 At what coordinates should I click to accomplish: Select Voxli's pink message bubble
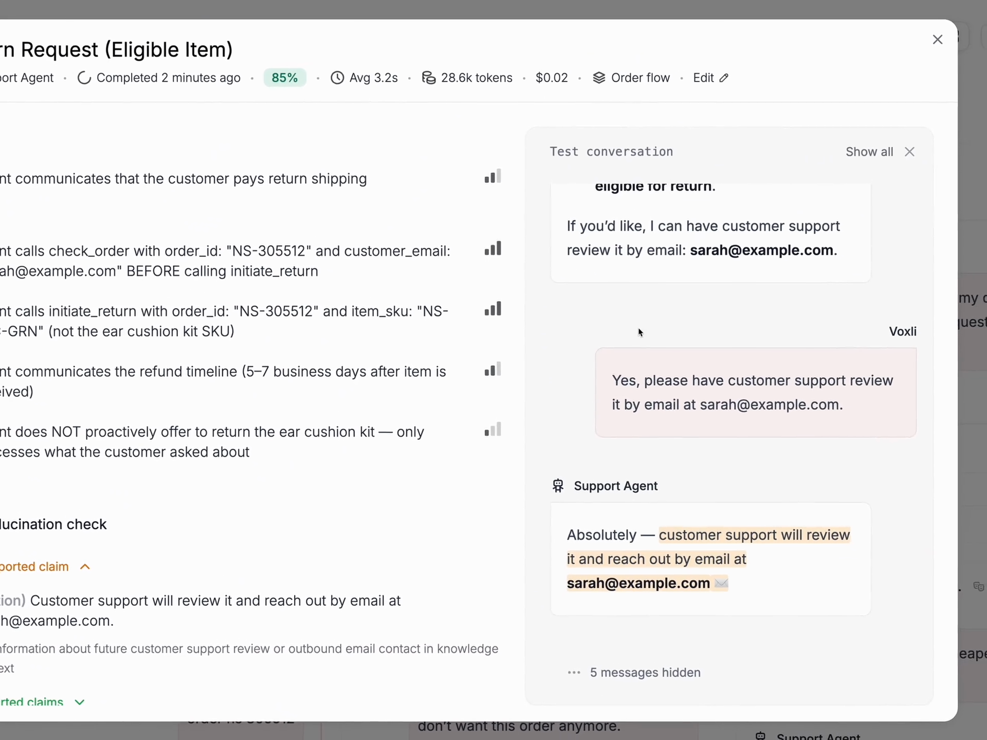click(x=755, y=393)
